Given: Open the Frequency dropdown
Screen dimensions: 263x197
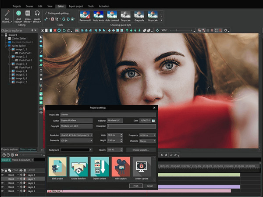Looking at the screenshot, I should (x=147, y=135).
